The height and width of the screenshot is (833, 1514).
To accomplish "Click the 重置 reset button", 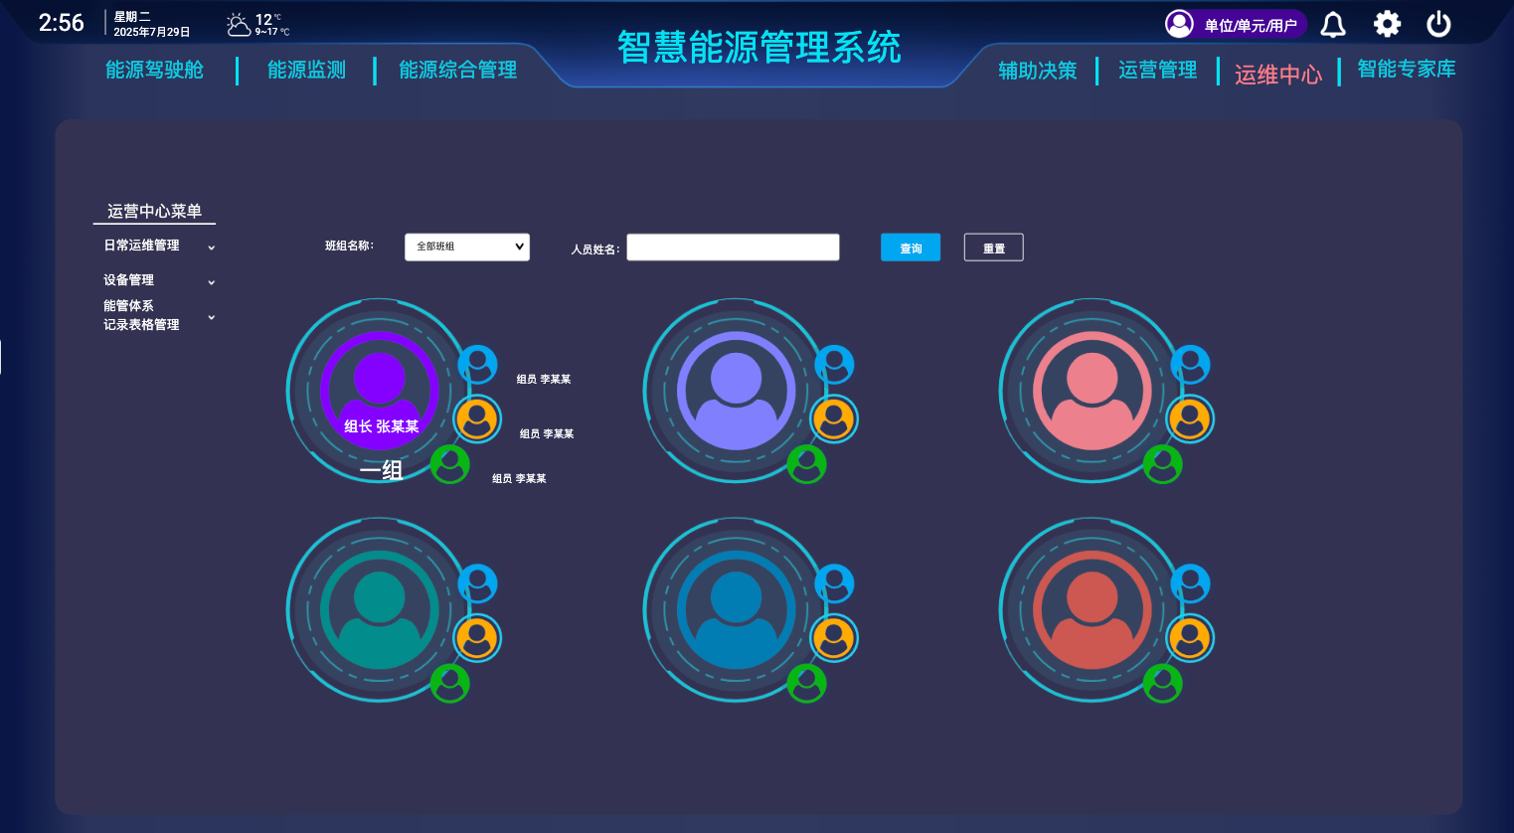I will coord(994,248).
